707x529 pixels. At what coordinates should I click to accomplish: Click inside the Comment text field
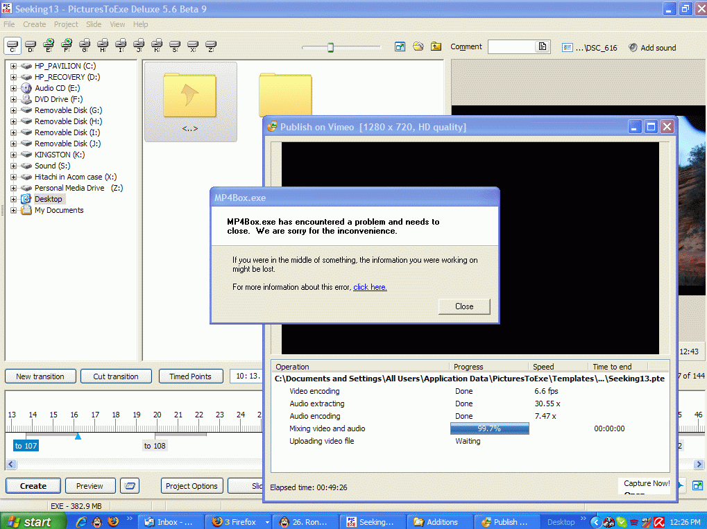click(x=511, y=47)
